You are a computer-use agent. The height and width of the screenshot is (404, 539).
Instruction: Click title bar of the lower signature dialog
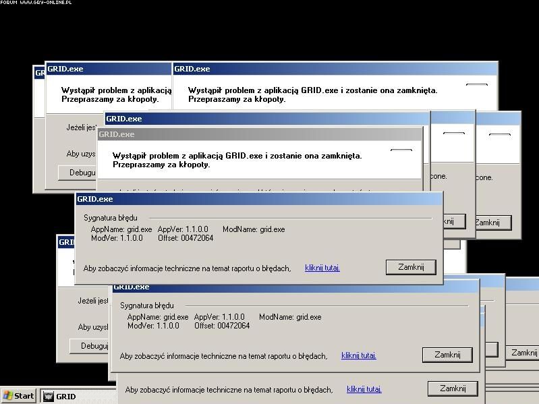297,287
